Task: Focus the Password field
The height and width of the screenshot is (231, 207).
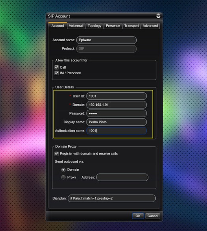Action: (117, 113)
